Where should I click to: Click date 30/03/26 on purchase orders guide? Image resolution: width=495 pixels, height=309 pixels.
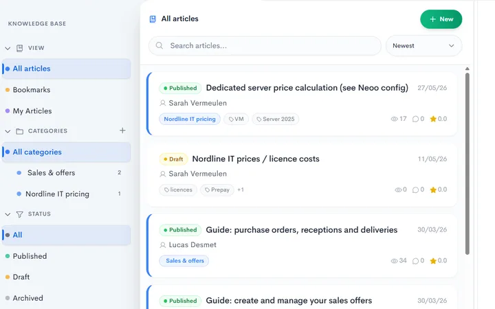pyautogui.click(x=432, y=230)
